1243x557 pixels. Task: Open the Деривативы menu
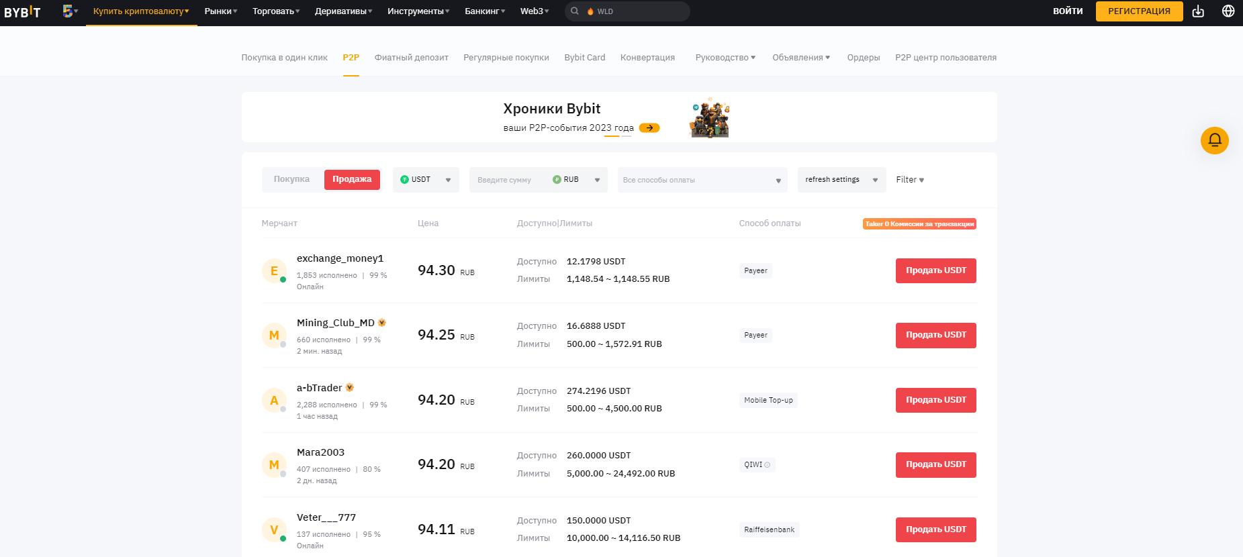tap(343, 11)
